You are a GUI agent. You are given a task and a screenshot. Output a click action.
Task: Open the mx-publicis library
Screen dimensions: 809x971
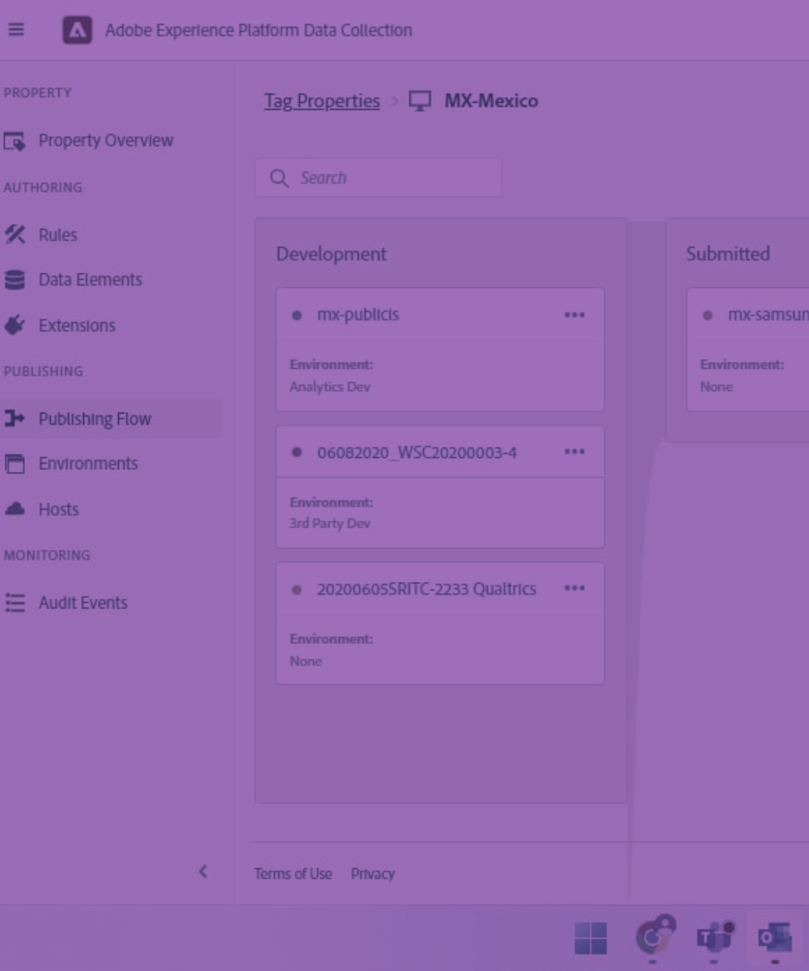pos(358,315)
